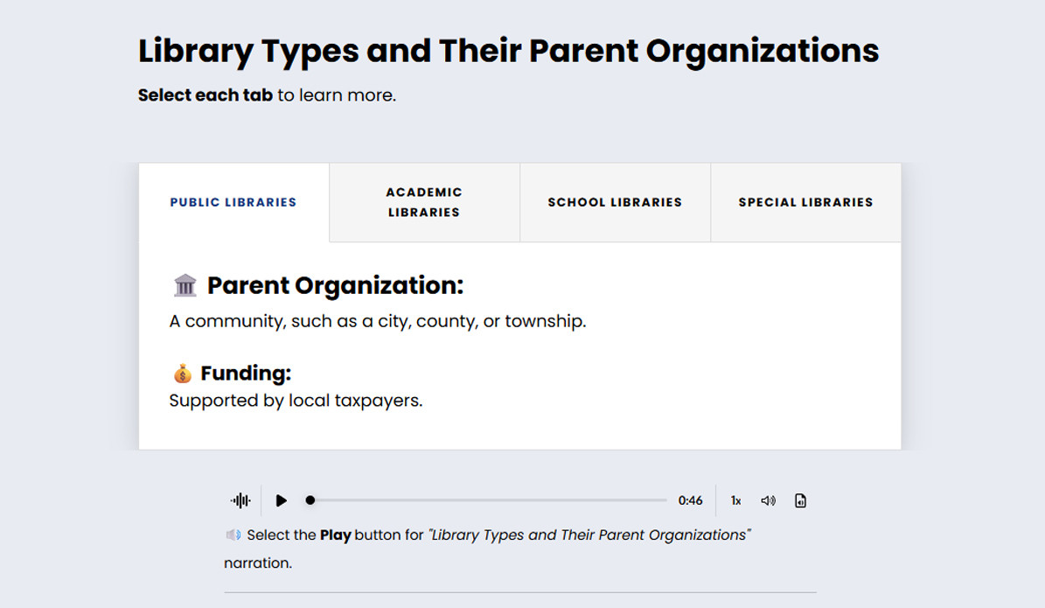Select the Special Libraries tab
The width and height of the screenshot is (1045, 608).
pos(805,202)
